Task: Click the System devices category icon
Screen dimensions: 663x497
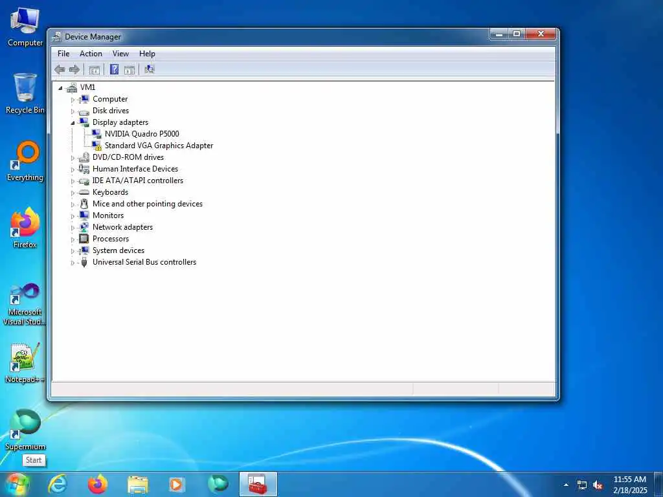Action: (84, 250)
